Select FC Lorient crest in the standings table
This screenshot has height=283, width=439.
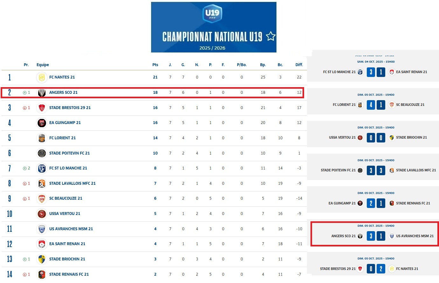point(42,138)
